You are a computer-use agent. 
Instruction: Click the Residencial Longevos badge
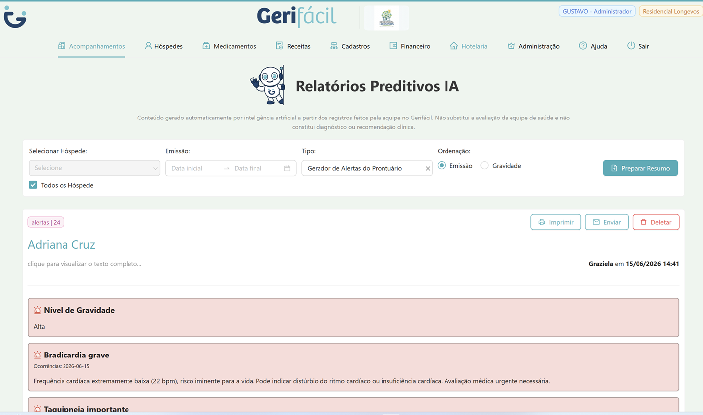click(671, 11)
